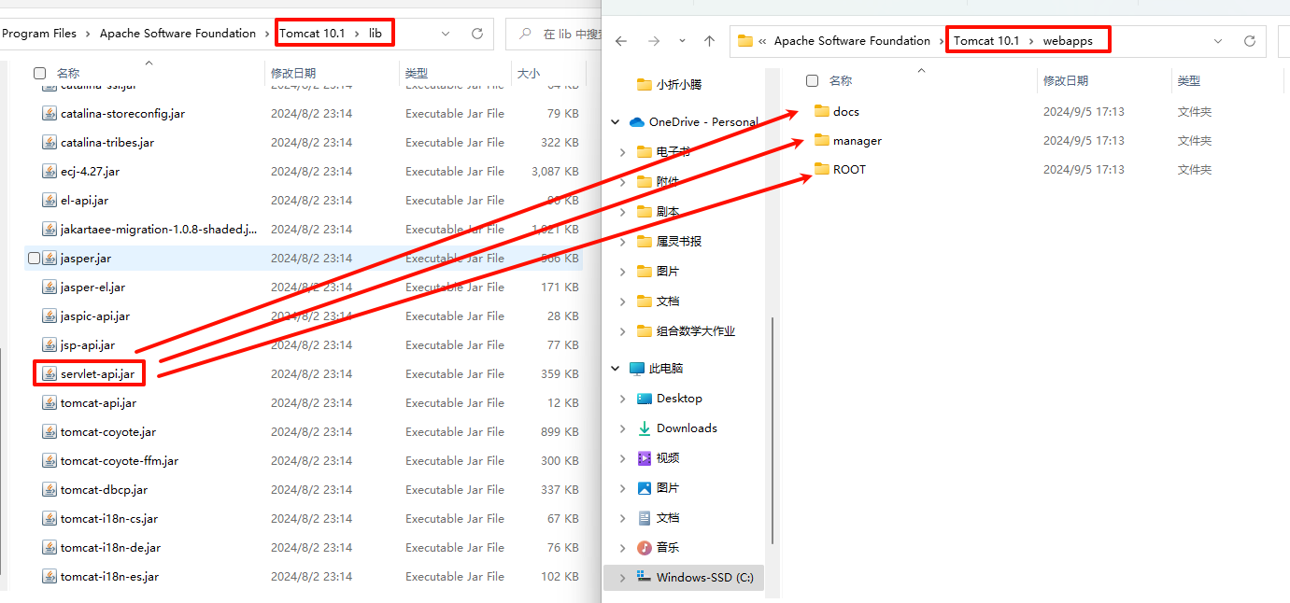Sort webapps items by 类型 column
The width and height of the screenshot is (1290, 603).
[x=1189, y=81]
